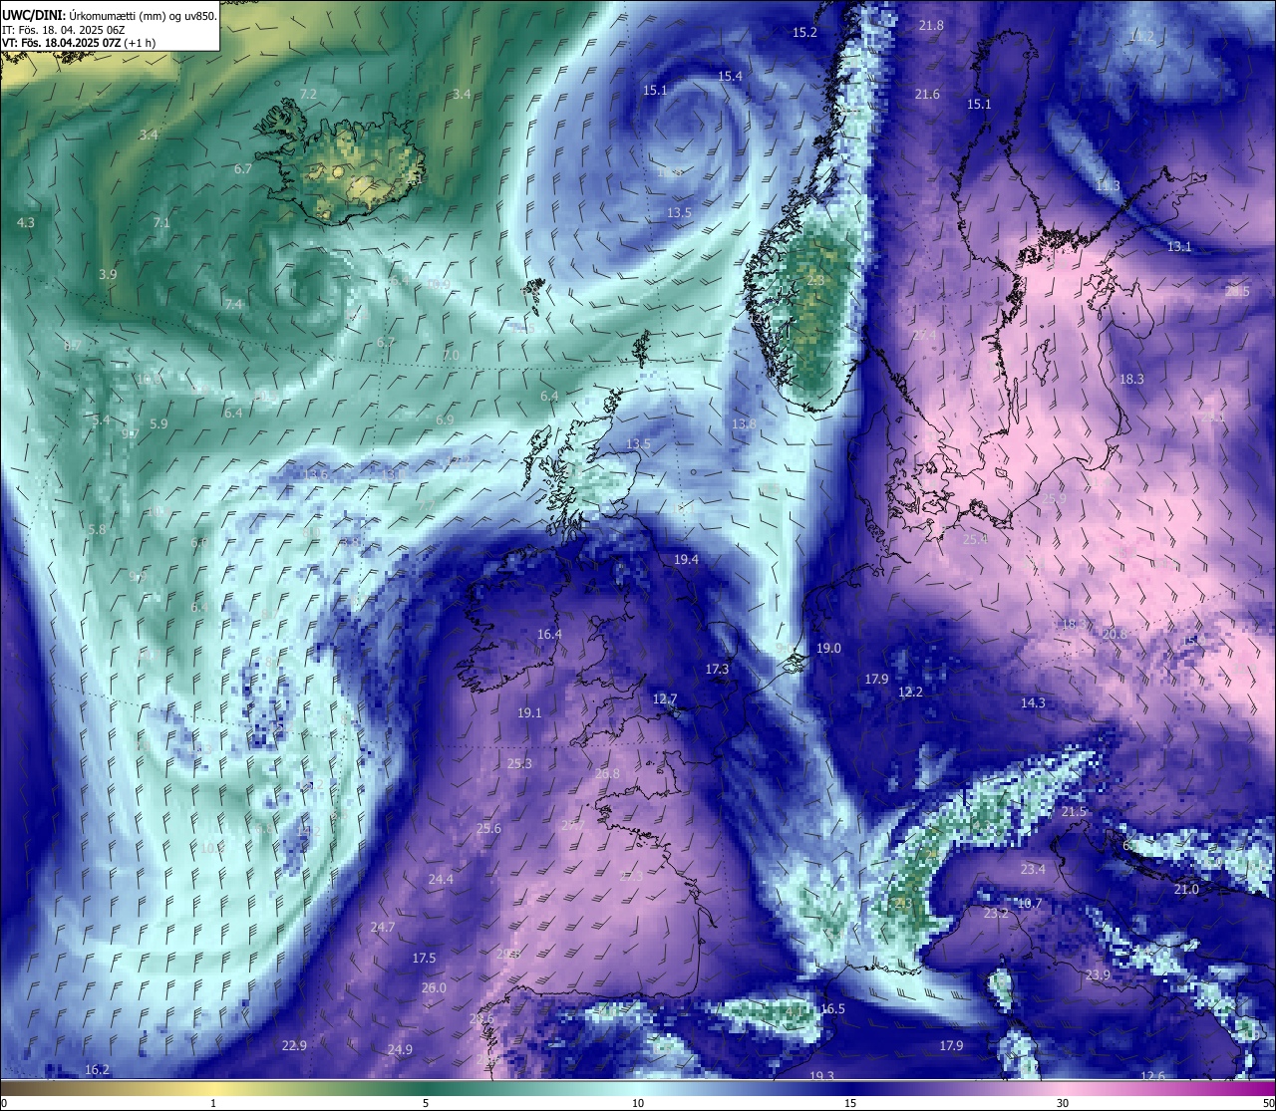Click the map value "23.2"
The height and width of the screenshot is (1111, 1276).
[996, 914]
